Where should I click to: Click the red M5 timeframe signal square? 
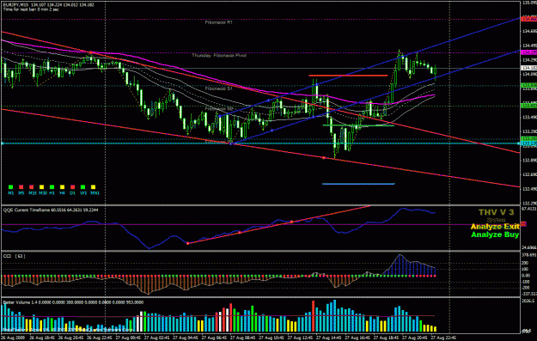tap(21, 187)
